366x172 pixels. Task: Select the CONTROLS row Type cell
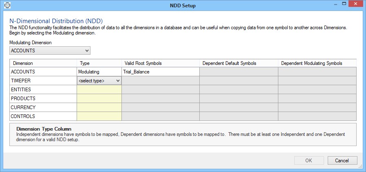click(x=99, y=116)
